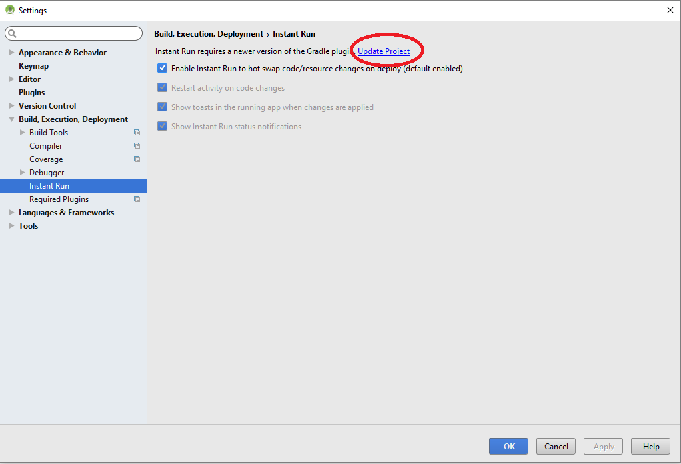The width and height of the screenshot is (681, 464).
Task: Expand Appearance & Behavior section
Action: point(11,52)
